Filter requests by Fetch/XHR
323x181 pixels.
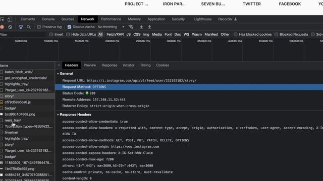click(115, 35)
